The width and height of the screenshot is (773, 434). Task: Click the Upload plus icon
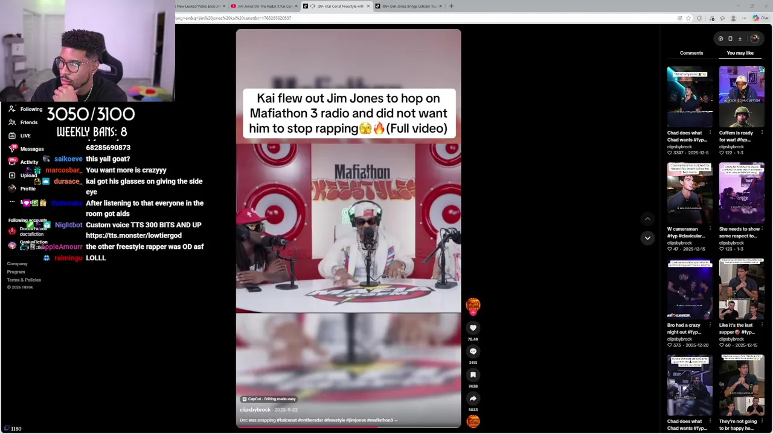tap(12, 175)
